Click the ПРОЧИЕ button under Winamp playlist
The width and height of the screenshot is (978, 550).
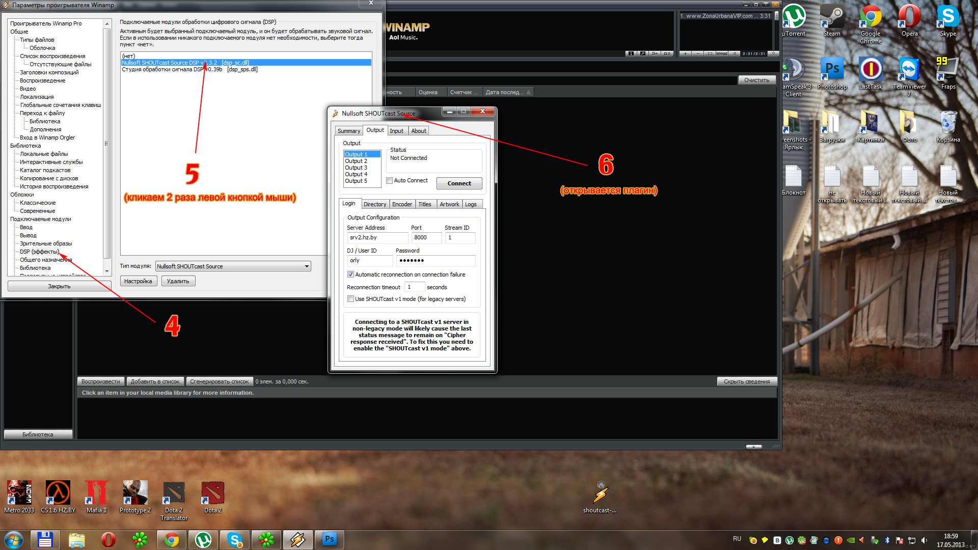tap(722, 53)
